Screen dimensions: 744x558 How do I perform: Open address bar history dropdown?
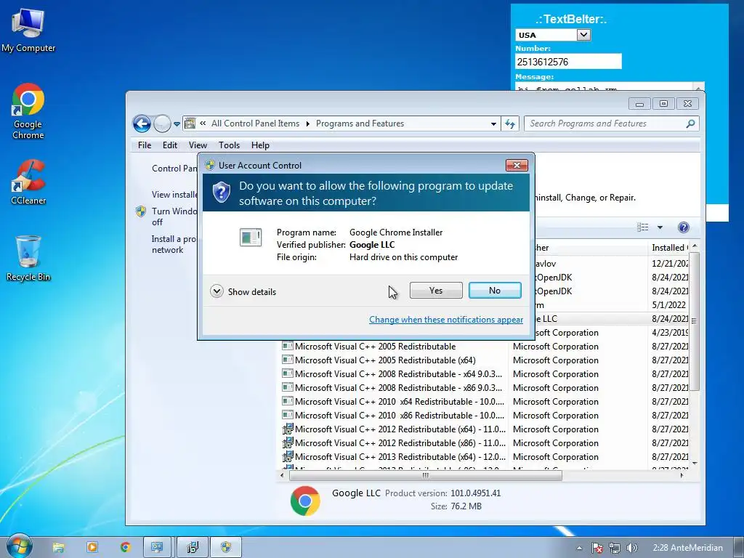[493, 124]
